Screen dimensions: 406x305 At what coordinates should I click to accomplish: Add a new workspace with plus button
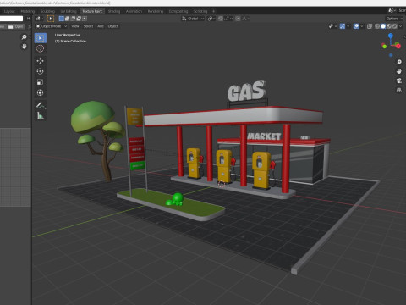[213, 11]
